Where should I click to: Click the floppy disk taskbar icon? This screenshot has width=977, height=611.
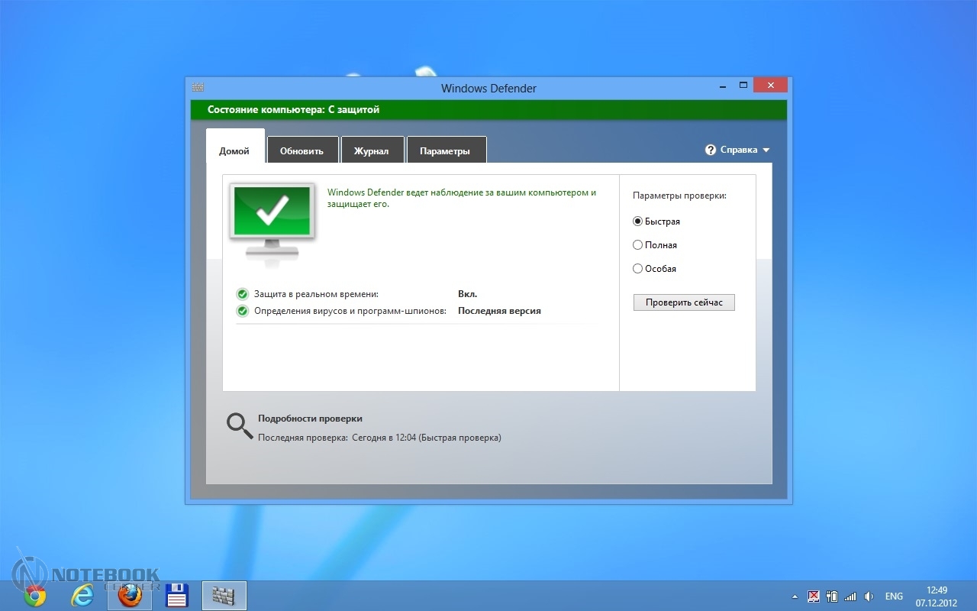pyautogui.click(x=177, y=596)
